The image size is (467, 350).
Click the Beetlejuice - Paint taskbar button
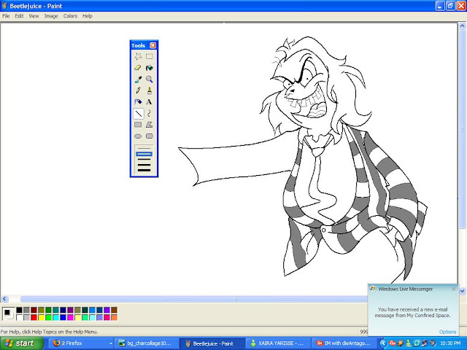212,343
